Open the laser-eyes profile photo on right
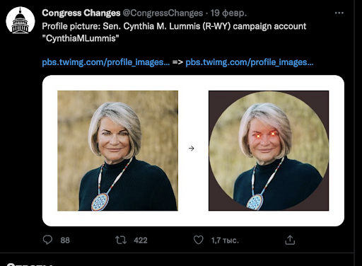Viewport: 362px width, 266px height. (269, 151)
